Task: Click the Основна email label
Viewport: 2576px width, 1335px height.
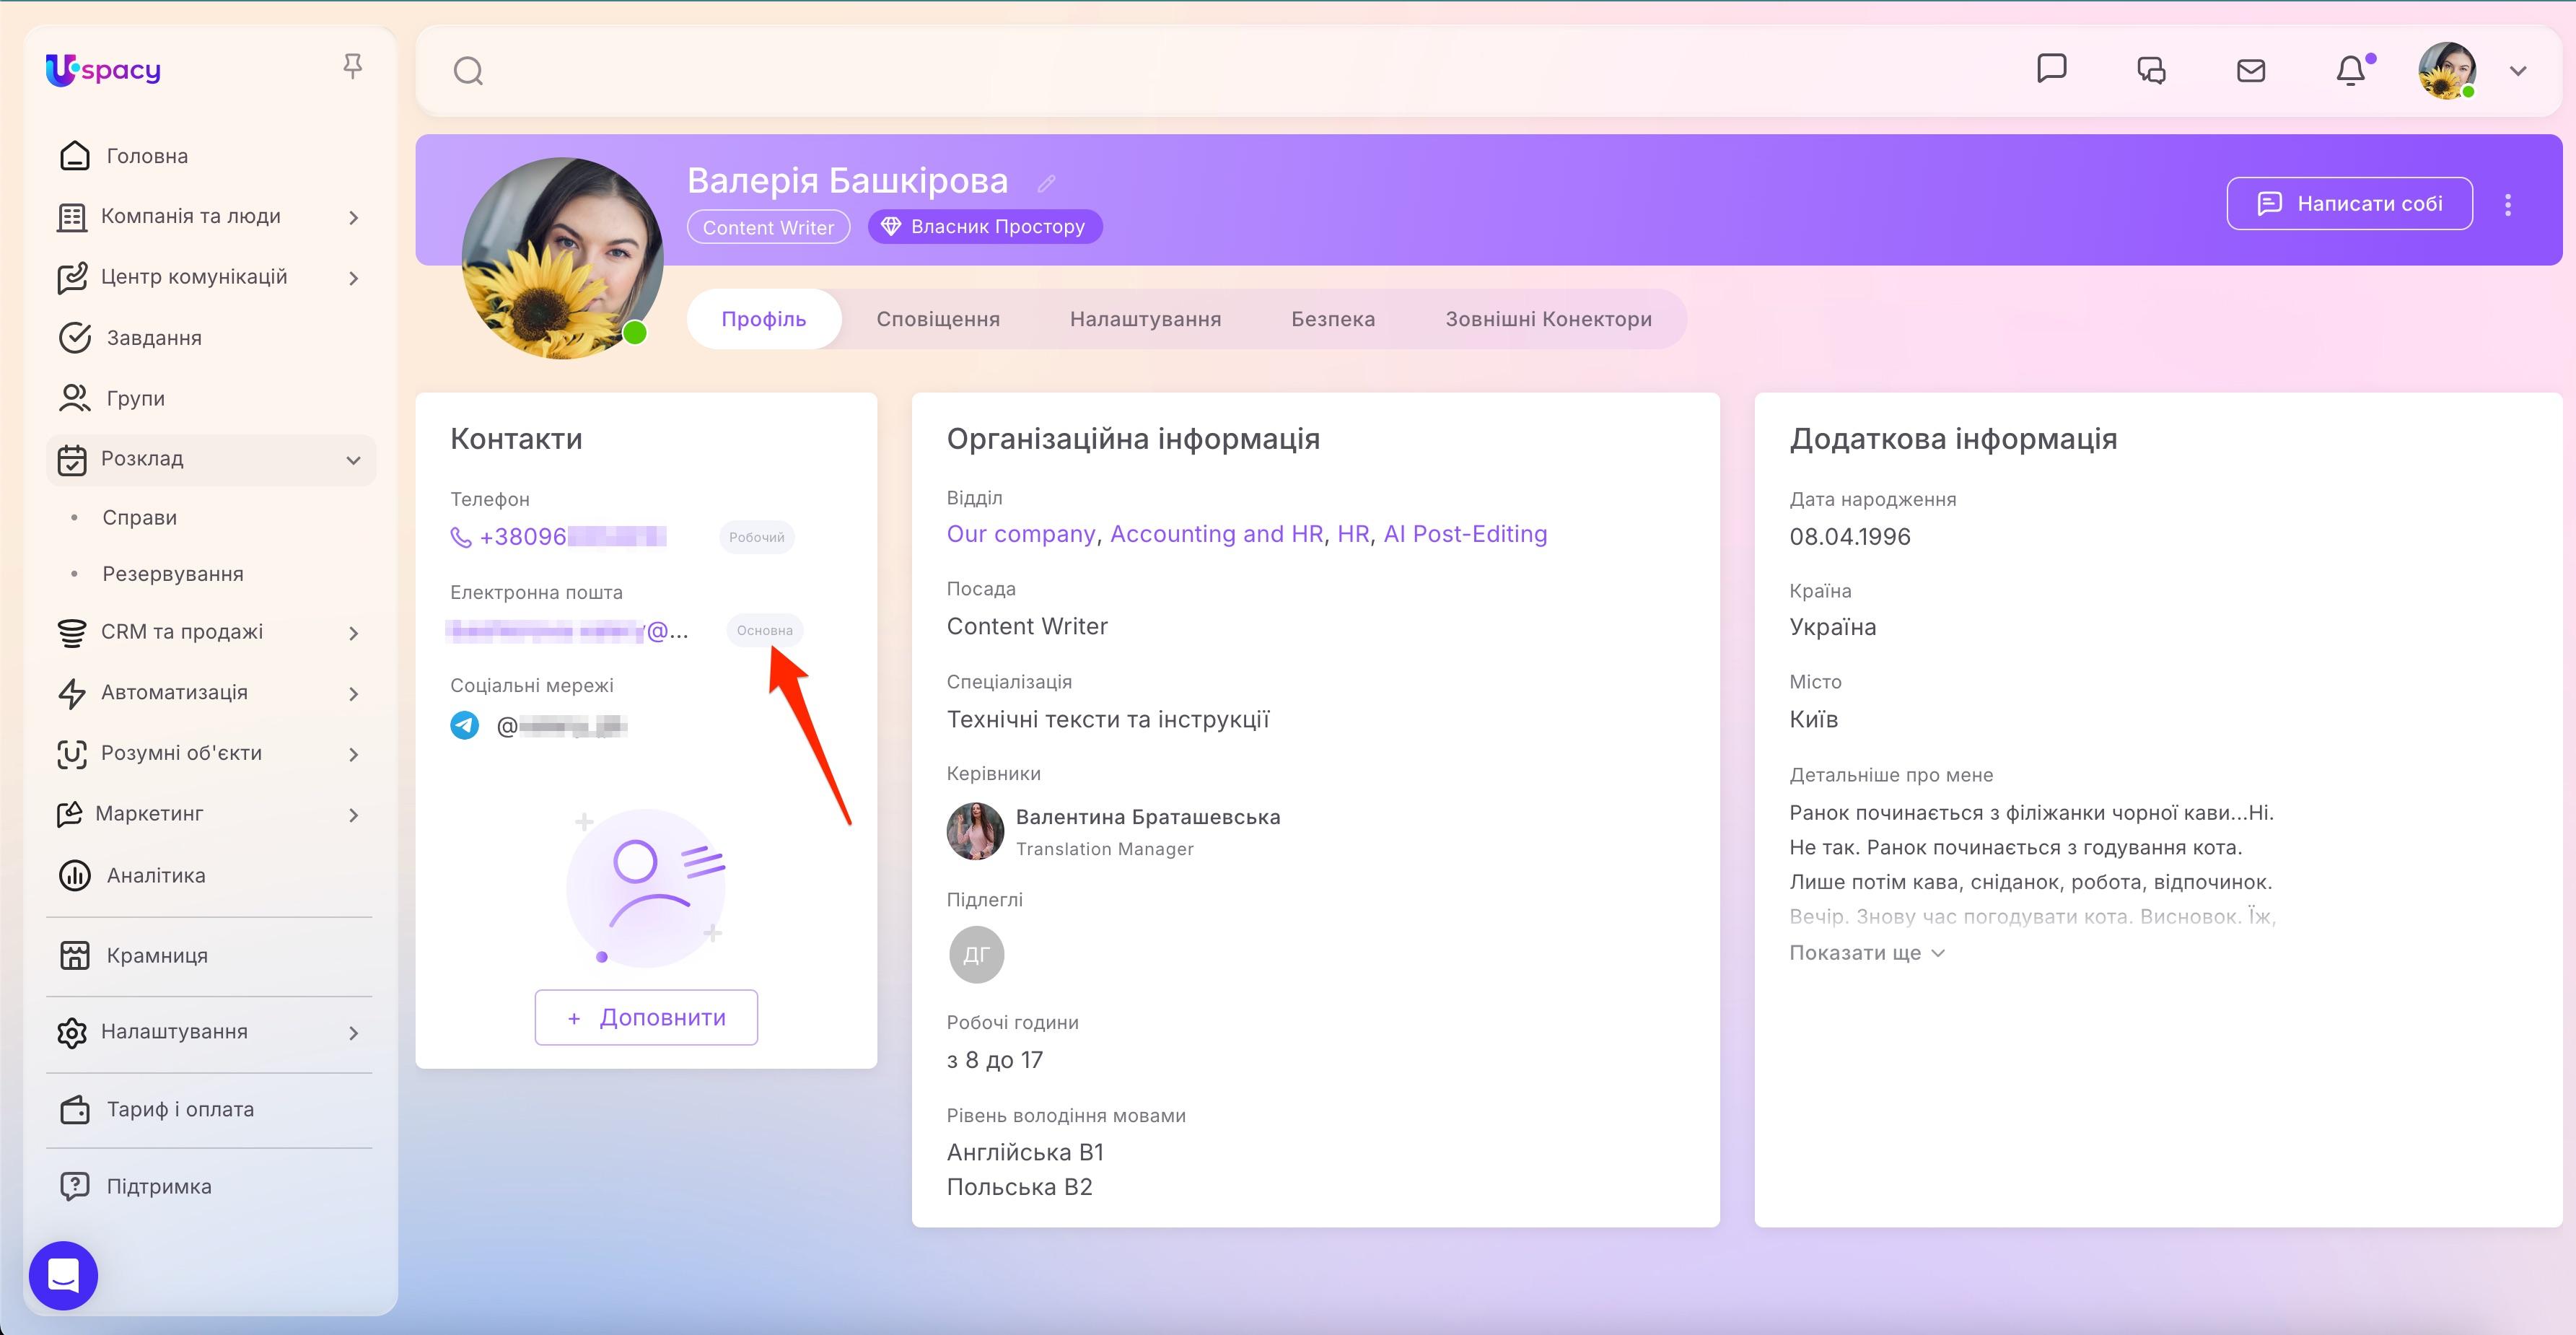Action: pos(765,630)
